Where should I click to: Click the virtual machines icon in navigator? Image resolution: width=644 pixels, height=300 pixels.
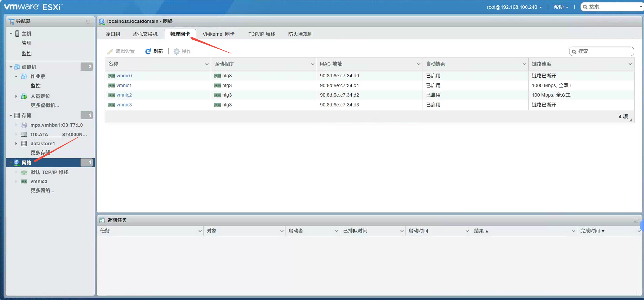coord(17,67)
